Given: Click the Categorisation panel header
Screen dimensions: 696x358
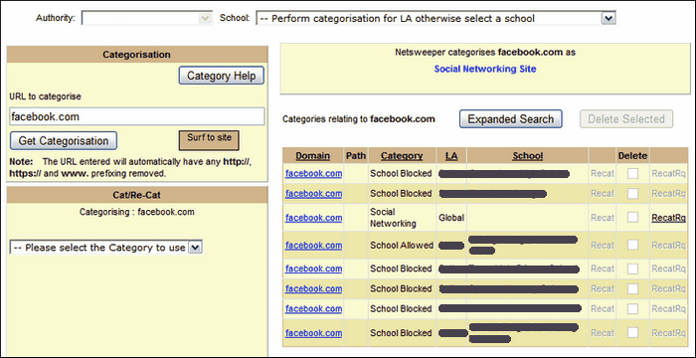Looking at the screenshot, I should pyautogui.click(x=137, y=54).
